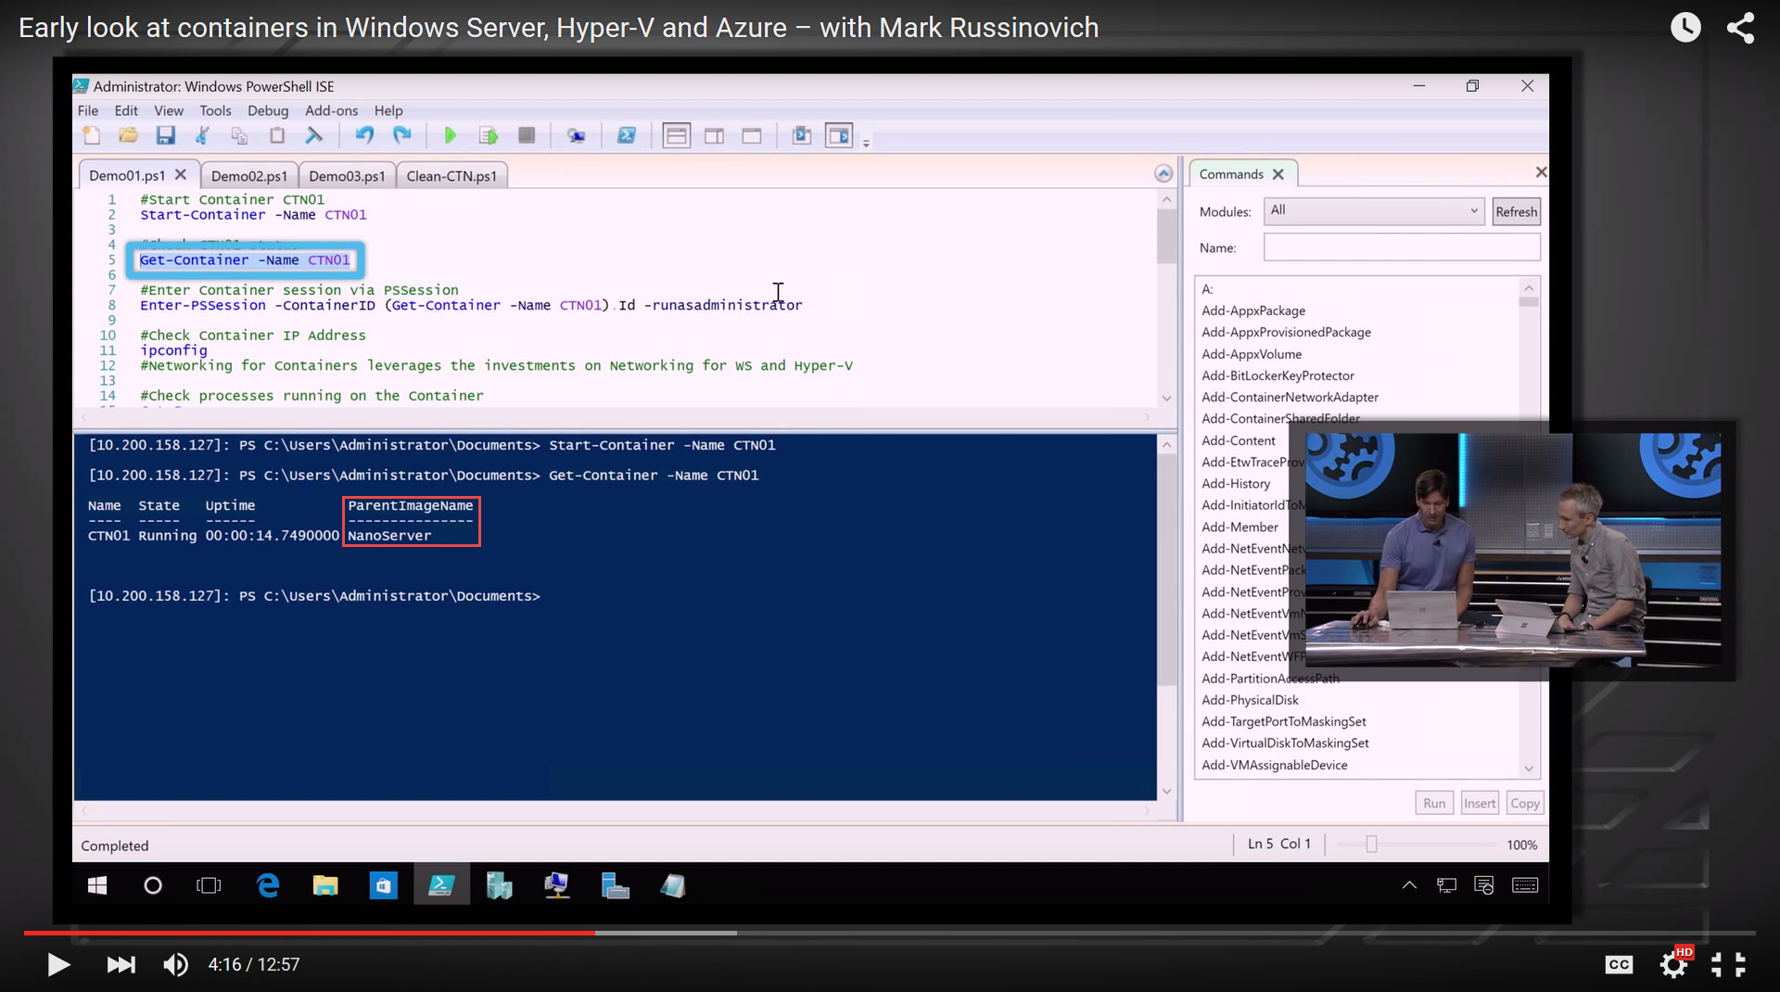
Task: Mute the video volume
Action: (175, 965)
